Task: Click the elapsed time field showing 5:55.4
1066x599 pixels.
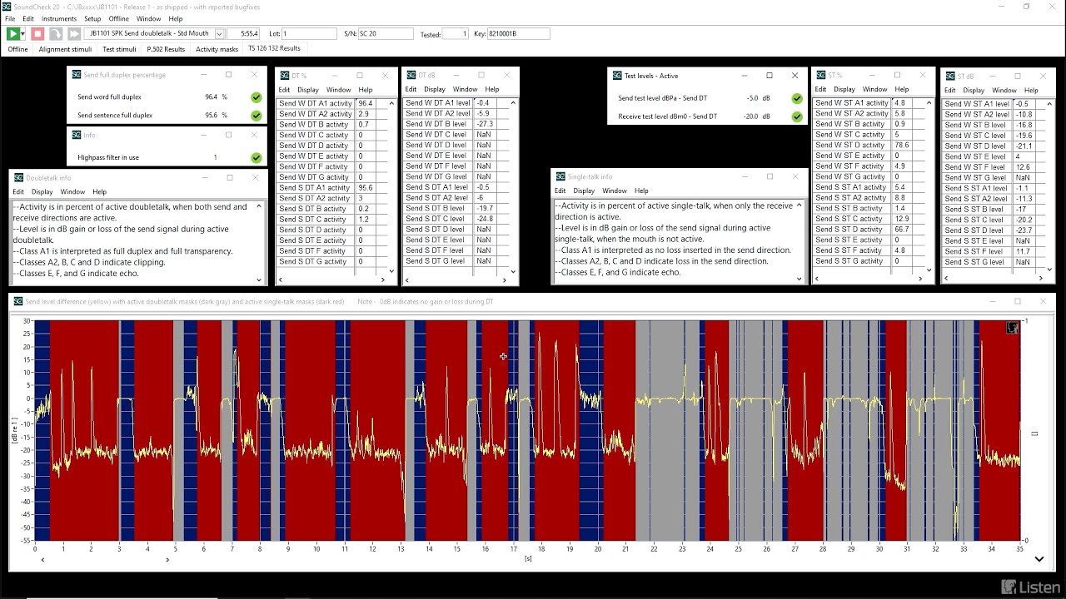Action: (x=243, y=34)
